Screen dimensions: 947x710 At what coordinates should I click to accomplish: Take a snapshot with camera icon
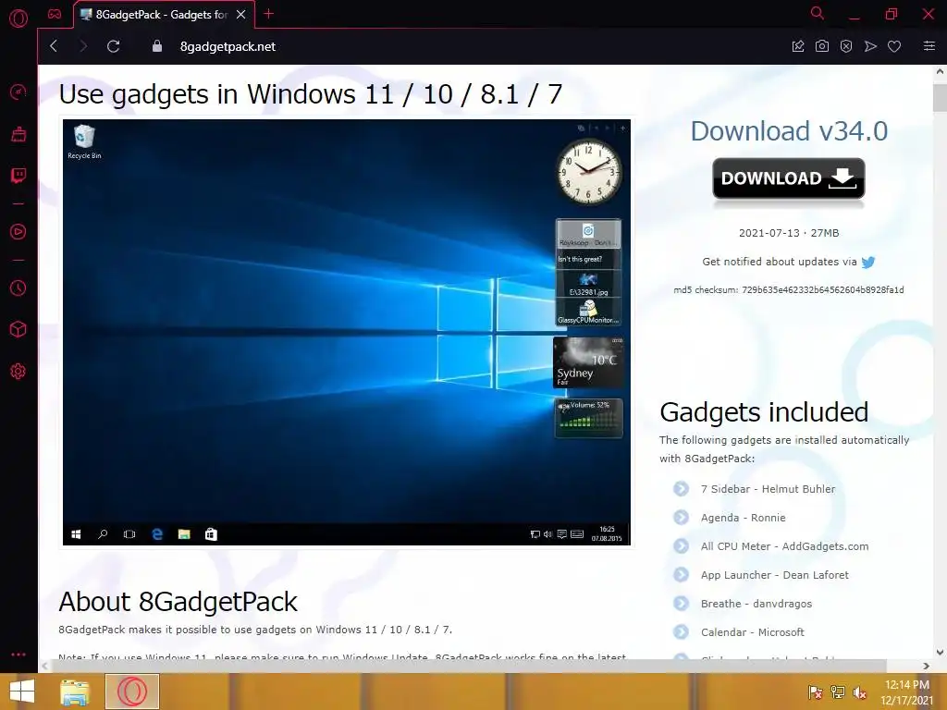point(822,46)
